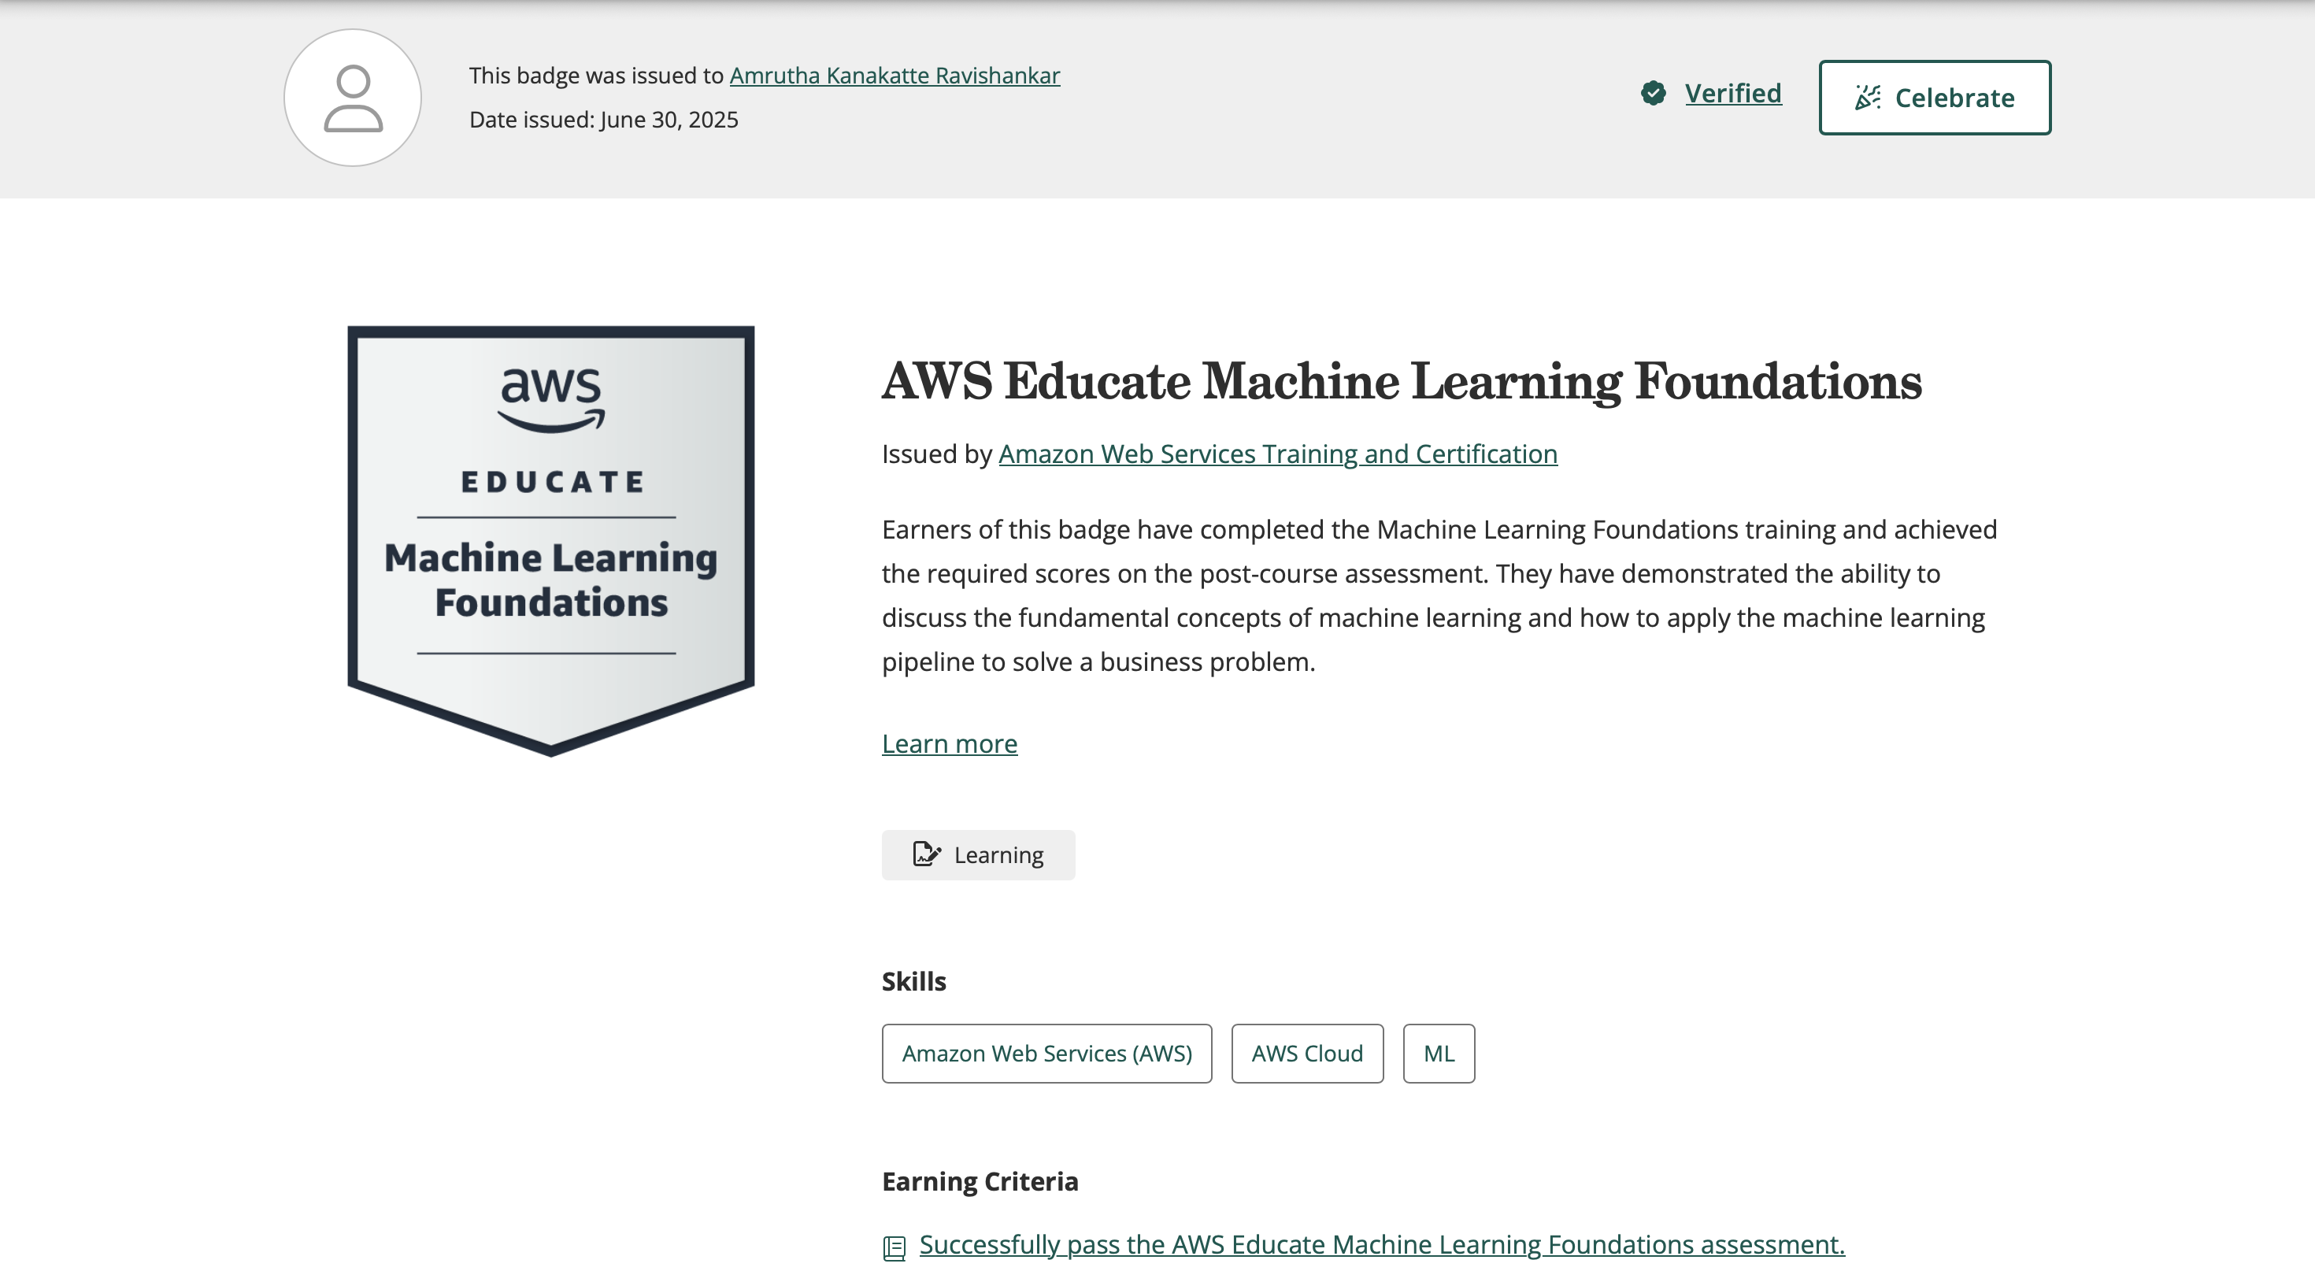Click the Skills section heading
Screen dimensions: 2315x1282
(x=914, y=982)
